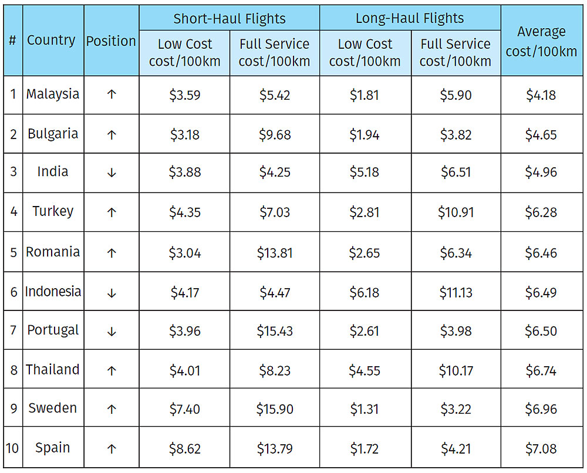Select Spain's $7.08 average cost cell
Image resolution: width=587 pixels, height=473 pixels.
[541, 448]
